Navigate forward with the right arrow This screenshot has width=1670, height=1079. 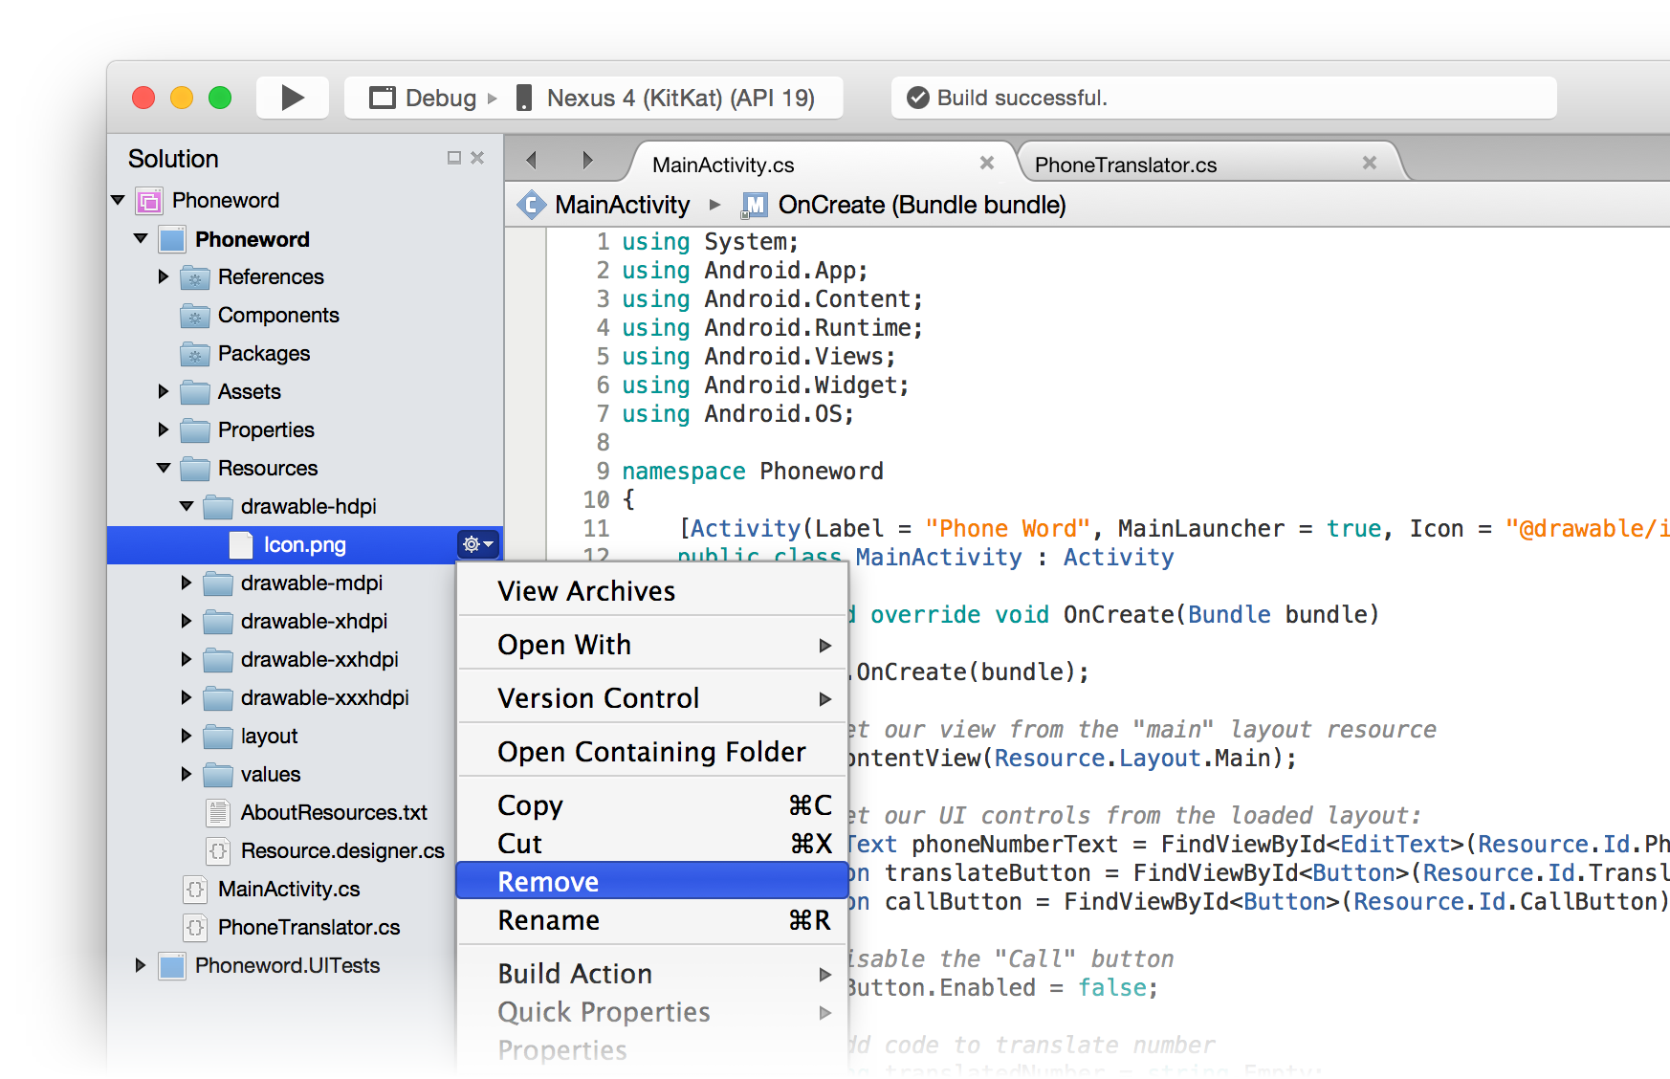point(587,160)
